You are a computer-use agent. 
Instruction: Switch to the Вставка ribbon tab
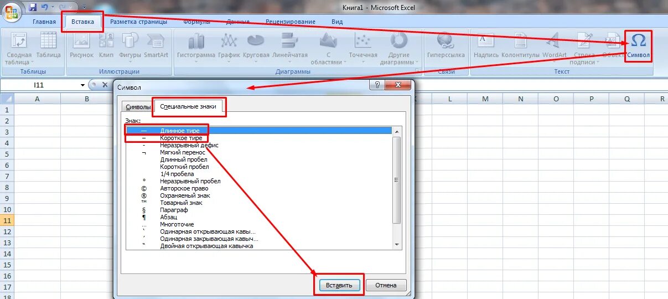coord(83,22)
